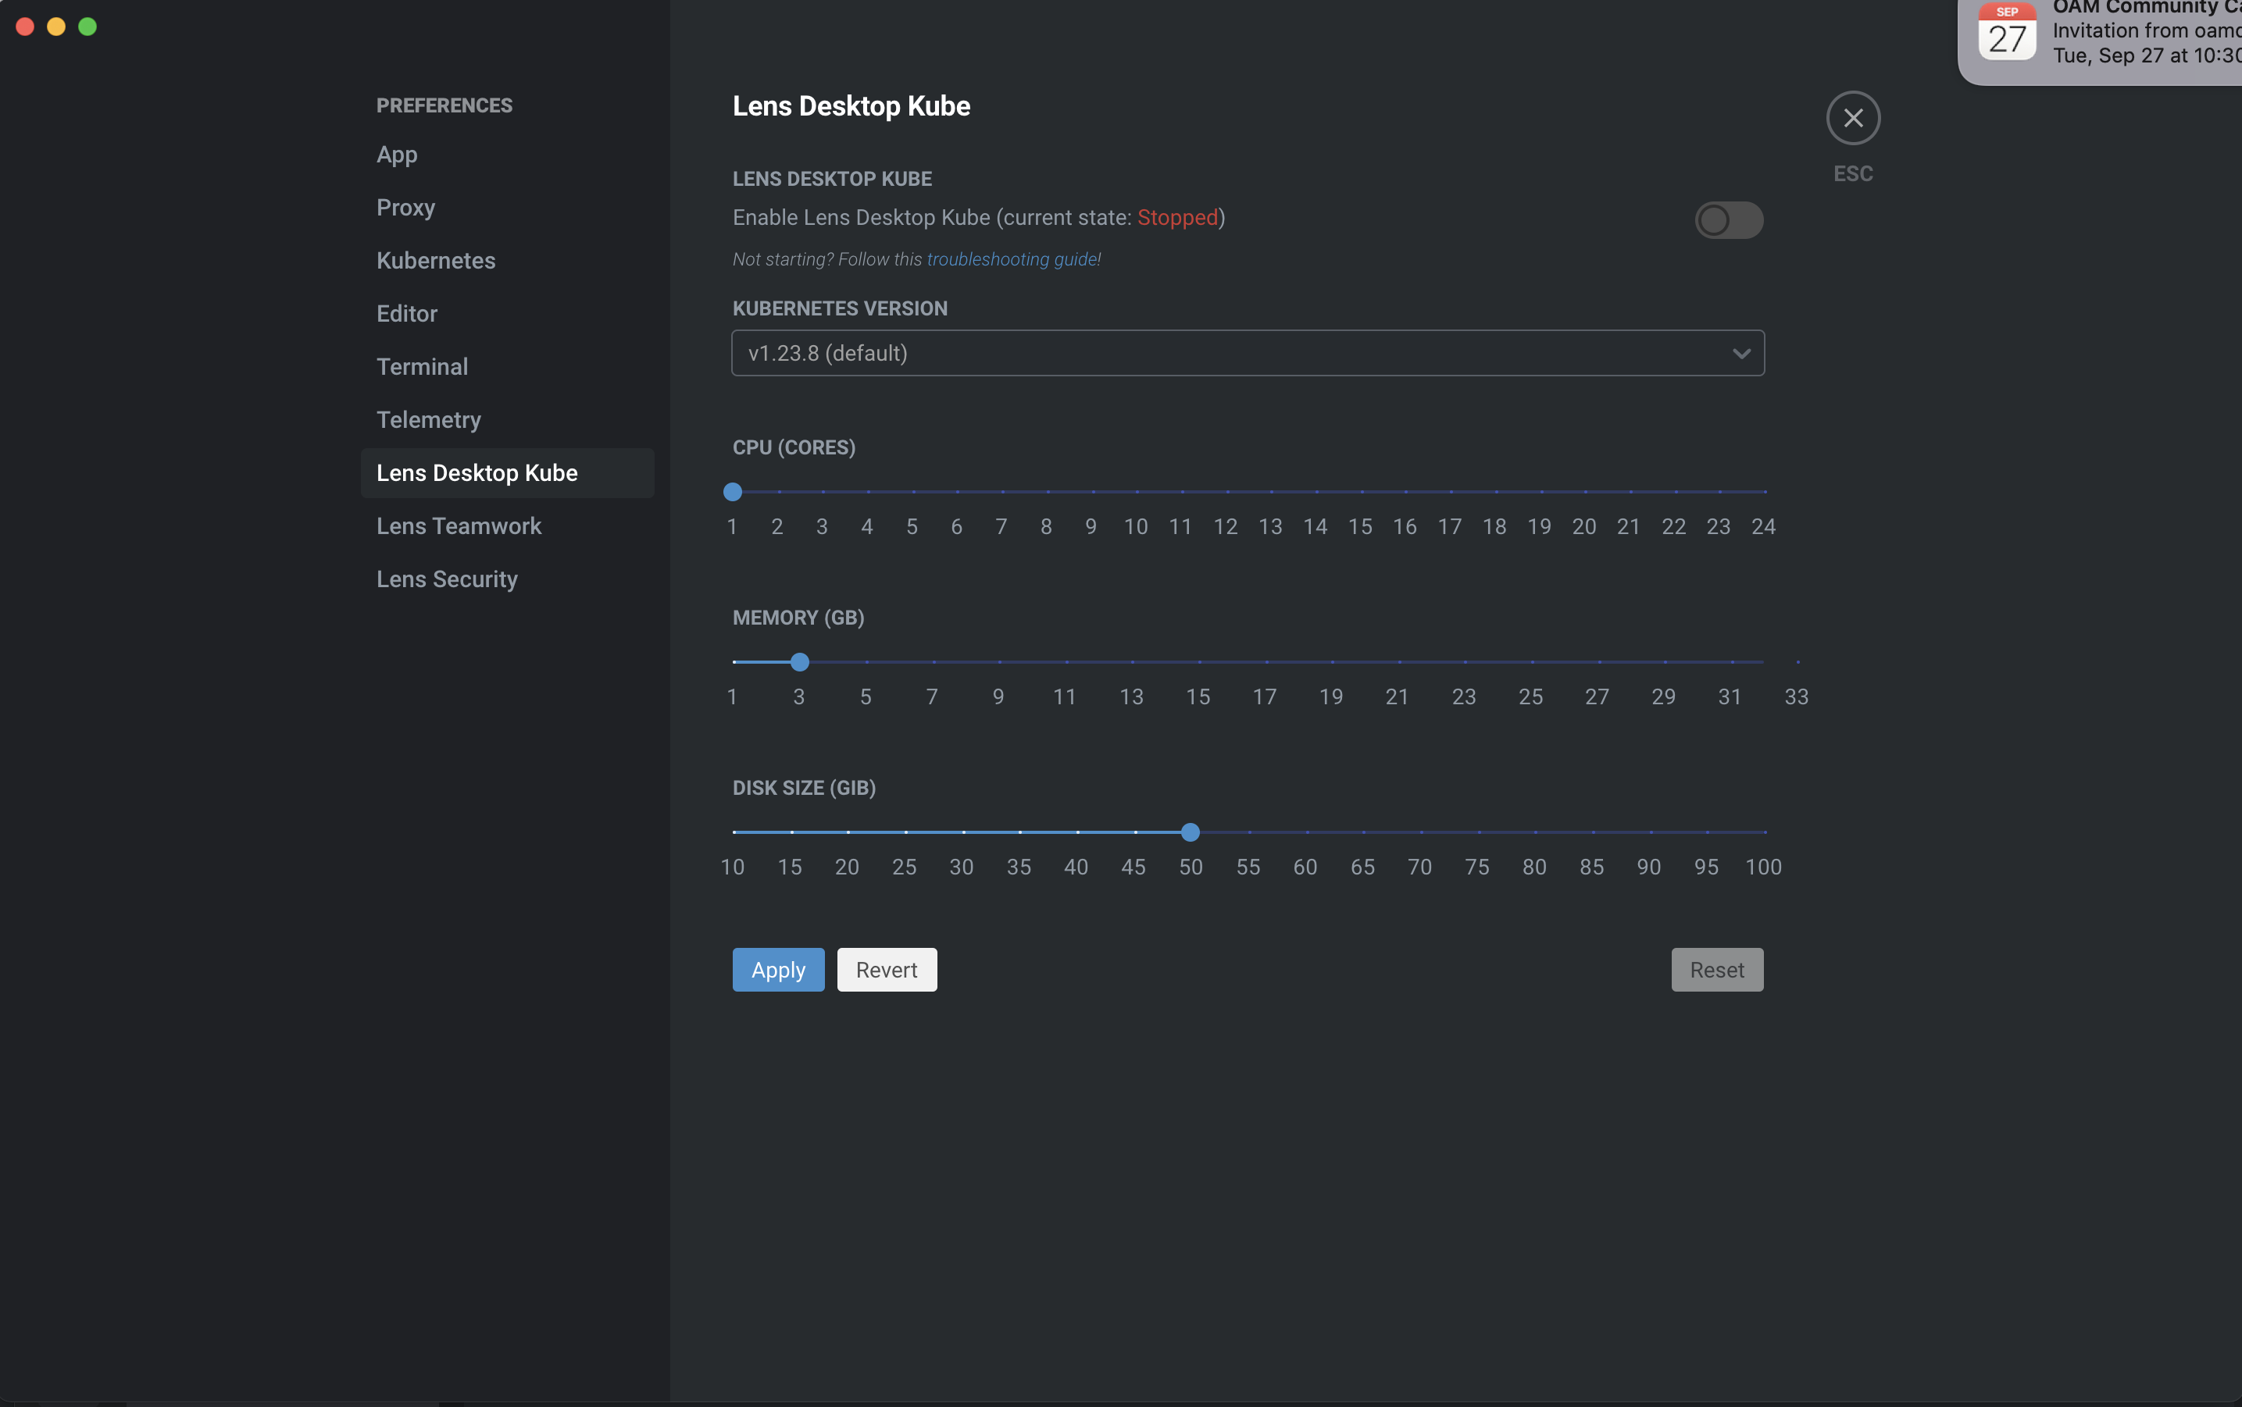Select Kubernetes in the sidebar
Image resolution: width=2242 pixels, height=1407 pixels.
tap(436, 261)
